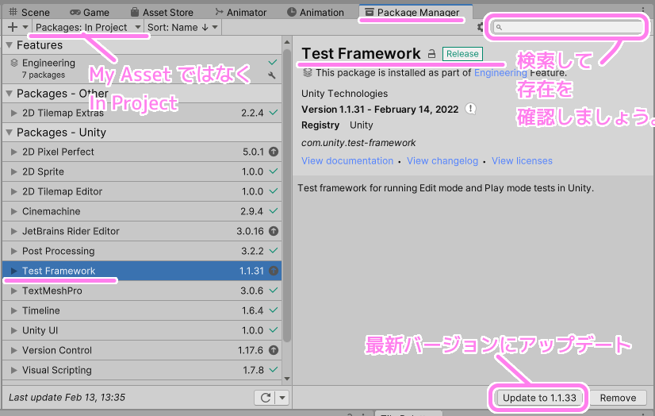Click the Engineering installed checkmark icon

coord(273,62)
